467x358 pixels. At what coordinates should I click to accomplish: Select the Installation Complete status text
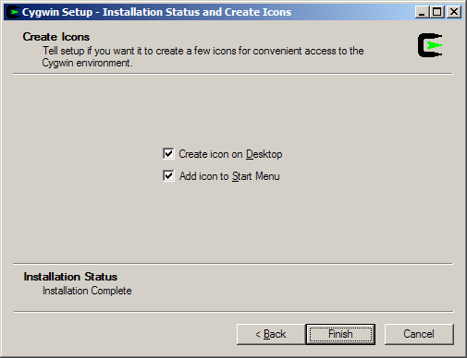[x=87, y=291]
